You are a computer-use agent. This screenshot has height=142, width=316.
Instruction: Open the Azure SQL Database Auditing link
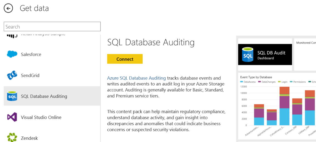click(136, 78)
